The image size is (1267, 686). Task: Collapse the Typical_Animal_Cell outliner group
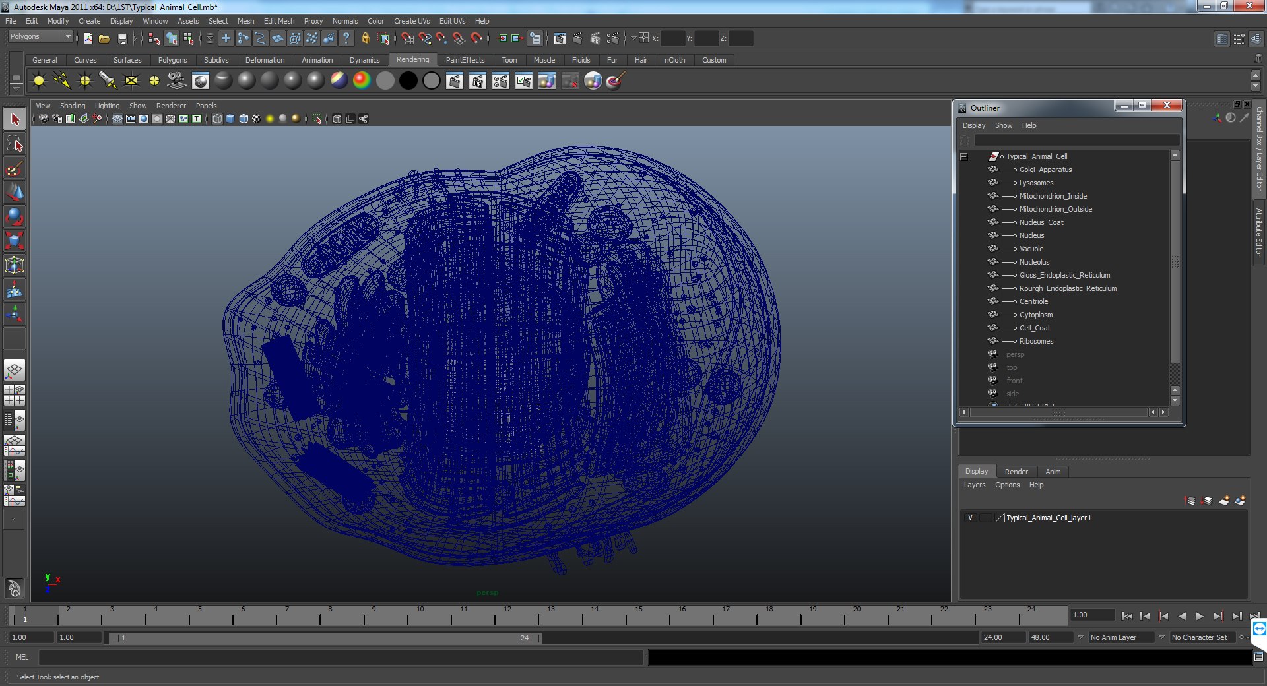tap(963, 156)
